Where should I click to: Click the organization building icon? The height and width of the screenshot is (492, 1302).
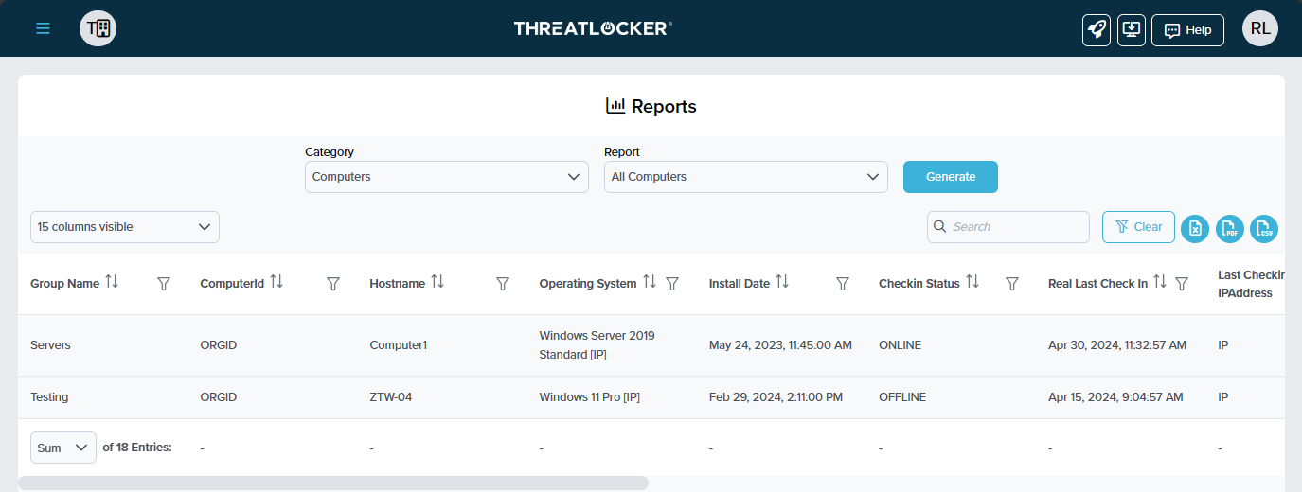coord(98,28)
